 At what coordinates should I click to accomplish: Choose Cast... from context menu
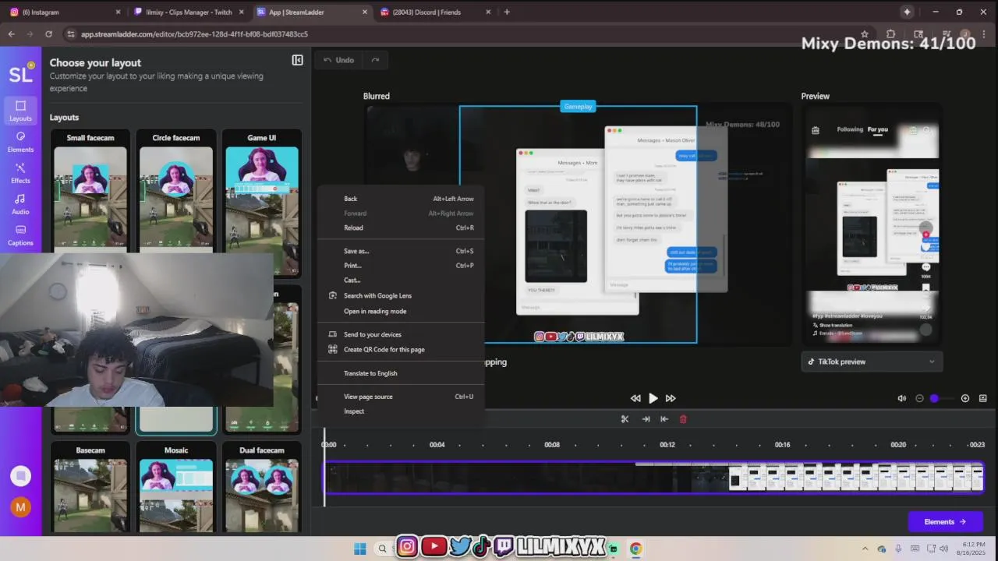[x=401, y=280]
